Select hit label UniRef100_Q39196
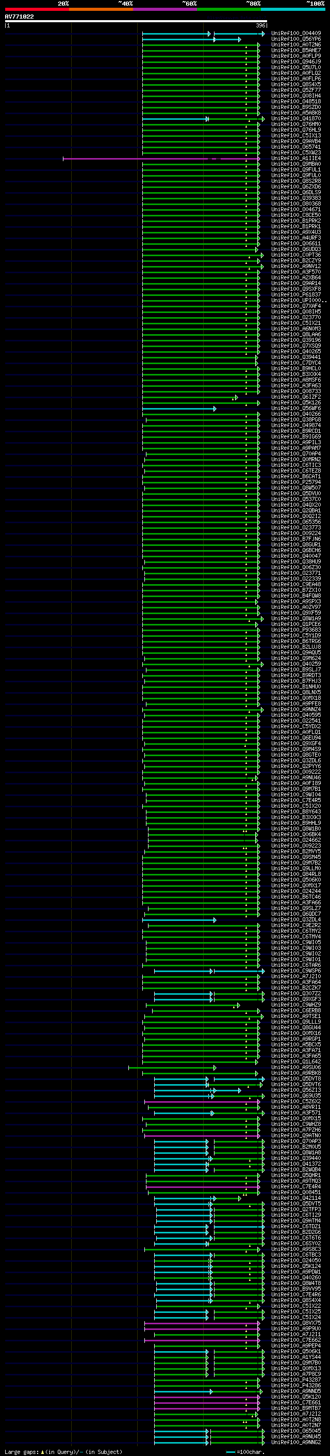The width and height of the screenshot is (330, 1456). coord(296,340)
